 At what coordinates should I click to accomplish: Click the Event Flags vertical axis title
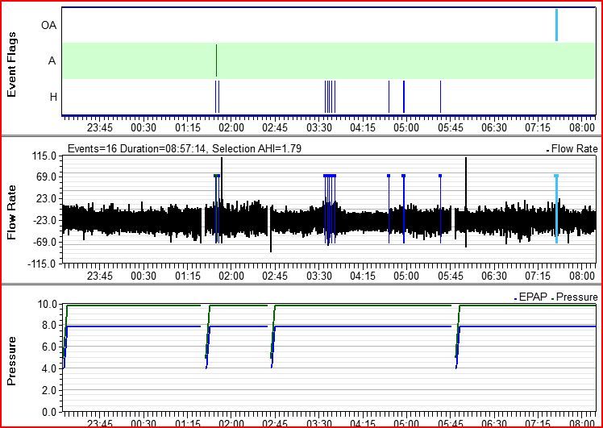click(12, 60)
